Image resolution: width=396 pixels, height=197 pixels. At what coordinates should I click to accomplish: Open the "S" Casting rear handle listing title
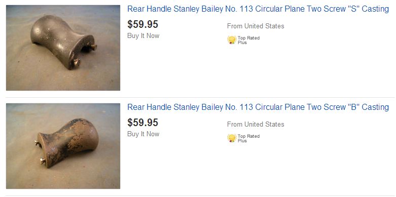pyautogui.click(x=258, y=9)
